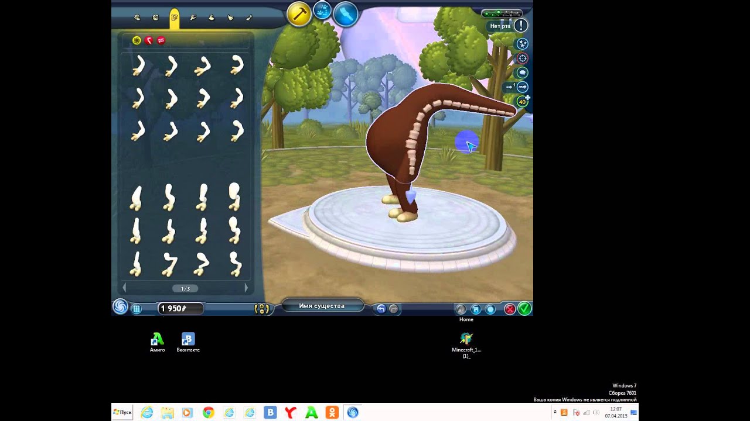Viewport: 750px width, 421px height.
Task: Open the Eyes and Senses parts tab
Action: [x=155, y=18]
